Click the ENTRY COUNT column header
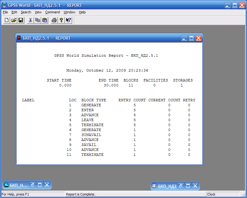This screenshot has width=247, height=198. click(x=132, y=100)
